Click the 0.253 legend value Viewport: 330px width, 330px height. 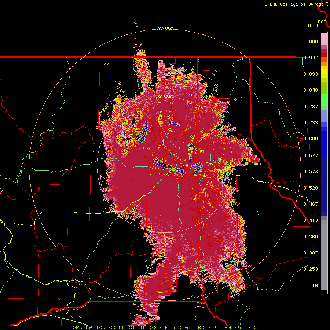tap(311, 269)
